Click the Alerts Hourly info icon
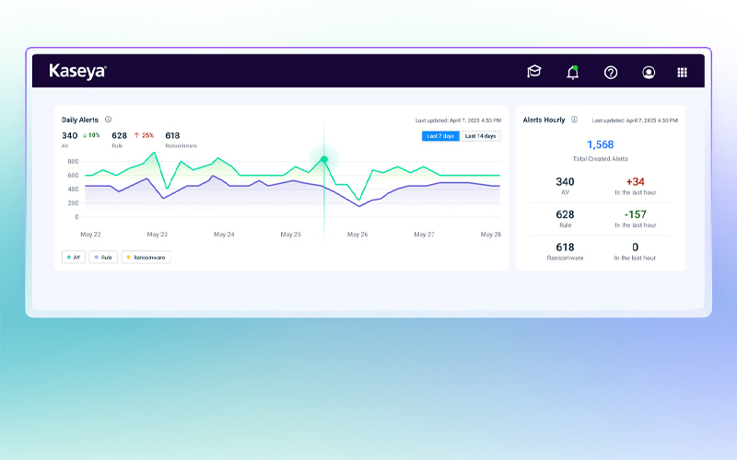 (x=574, y=120)
